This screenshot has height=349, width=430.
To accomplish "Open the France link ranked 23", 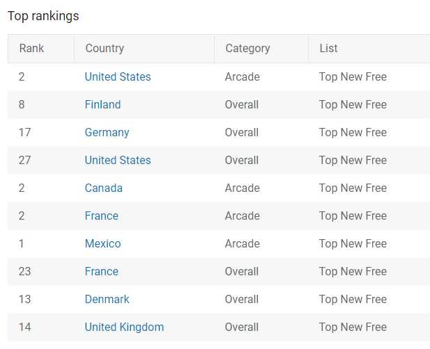I will (102, 272).
